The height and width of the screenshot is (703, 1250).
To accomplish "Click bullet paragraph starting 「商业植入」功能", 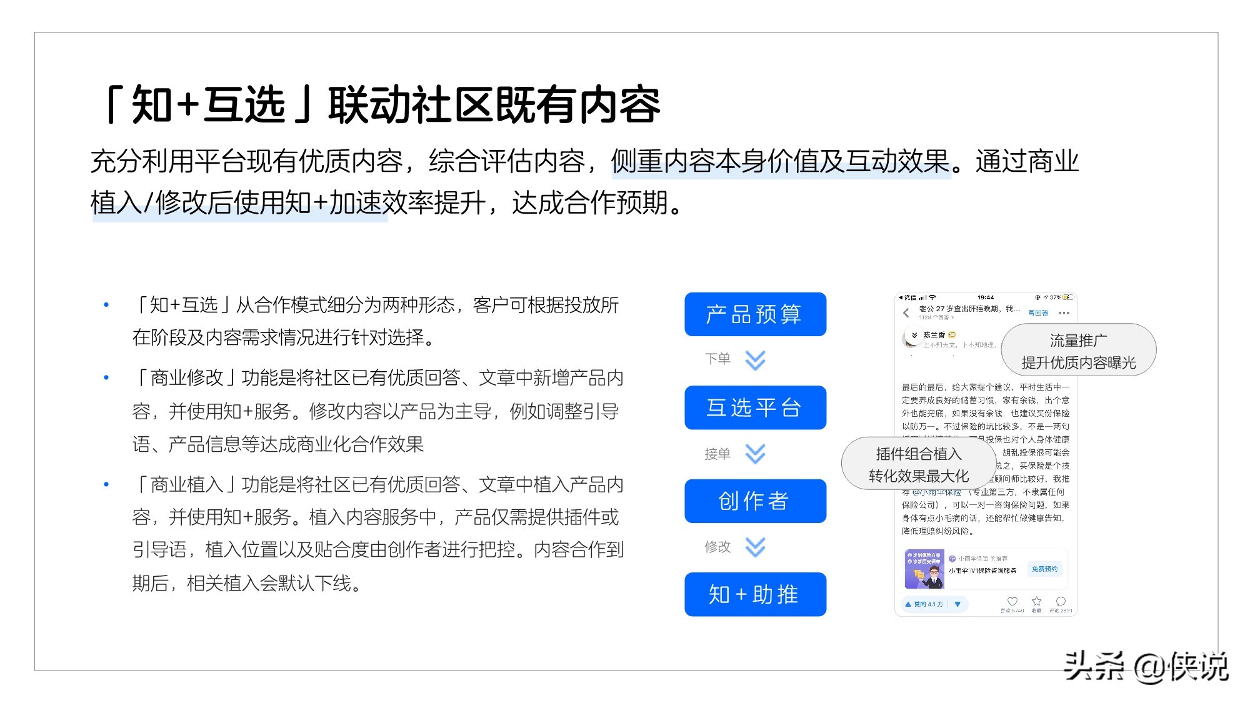I will pyautogui.click(x=377, y=534).
